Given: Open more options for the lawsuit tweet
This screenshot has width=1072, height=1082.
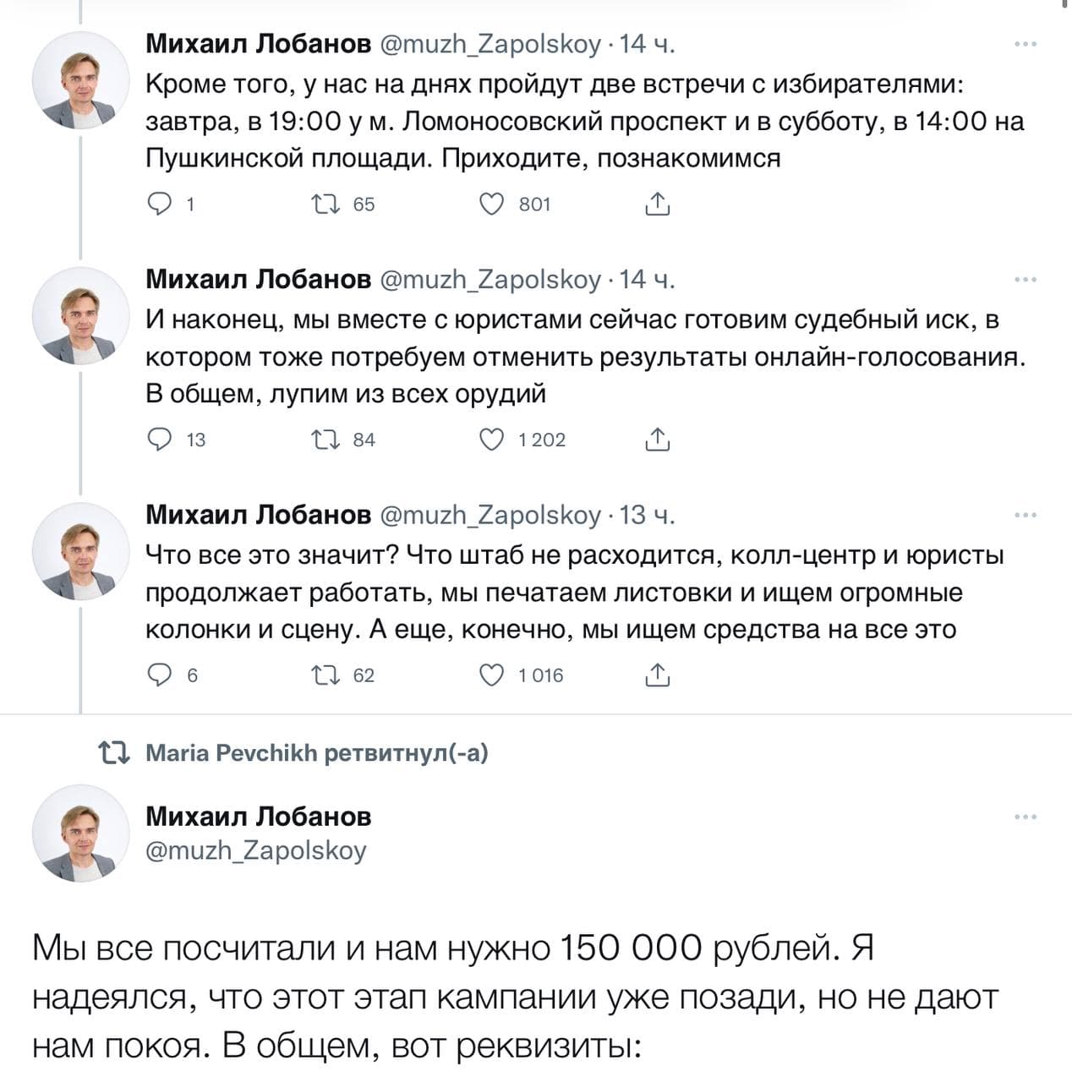Looking at the screenshot, I should point(1025,280).
